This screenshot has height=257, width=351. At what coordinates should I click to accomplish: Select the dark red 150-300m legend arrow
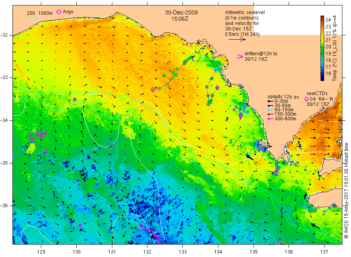pyautogui.click(x=270, y=114)
